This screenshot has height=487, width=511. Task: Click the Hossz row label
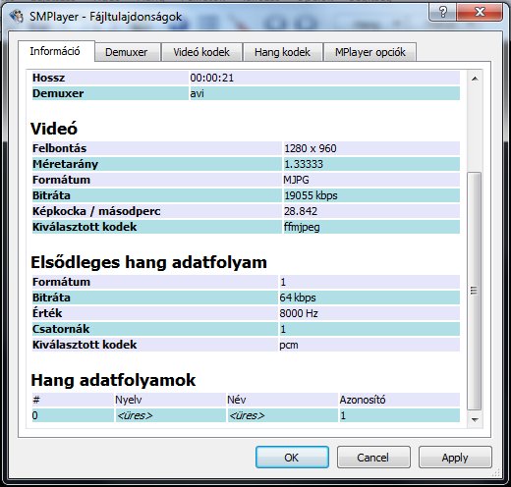[49, 78]
